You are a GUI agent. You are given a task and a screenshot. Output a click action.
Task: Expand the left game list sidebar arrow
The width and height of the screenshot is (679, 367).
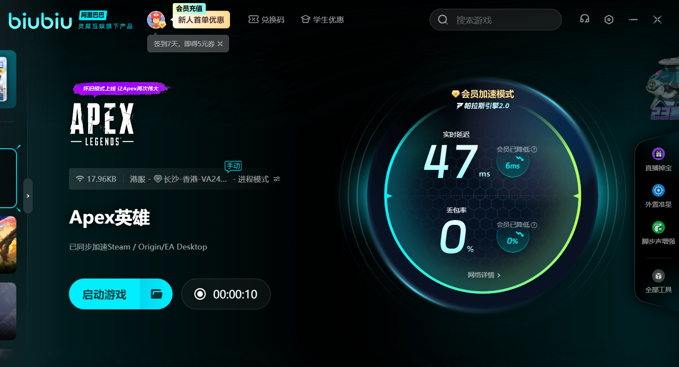coord(28,196)
